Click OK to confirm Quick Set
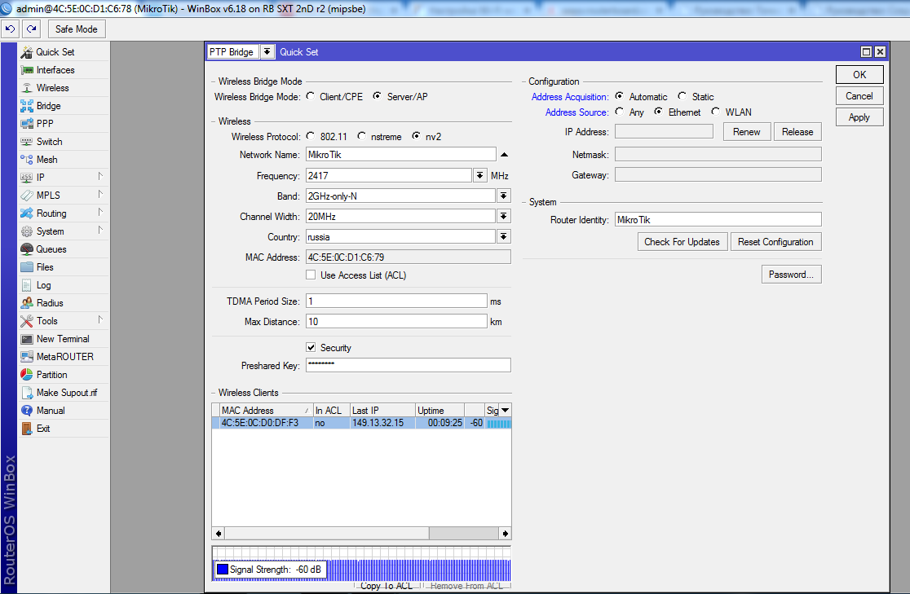 pyautogui.click(x=859, y=75)
